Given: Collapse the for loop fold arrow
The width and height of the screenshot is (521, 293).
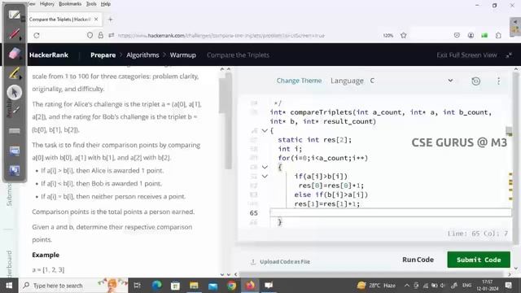Looking at the screenshot, I should click(x=265, y=167).
